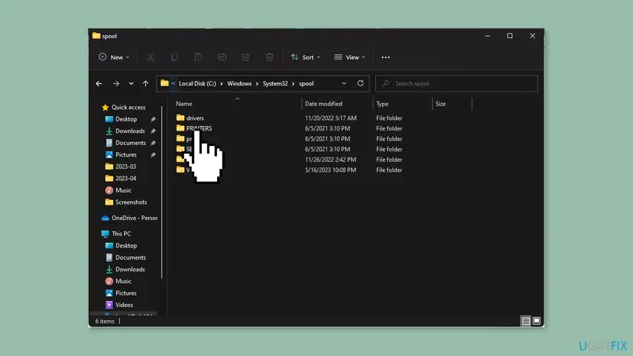633x356 pixels.
Task: Click date 11/20/2022 5:17 AM
Action: click(330, 118)
